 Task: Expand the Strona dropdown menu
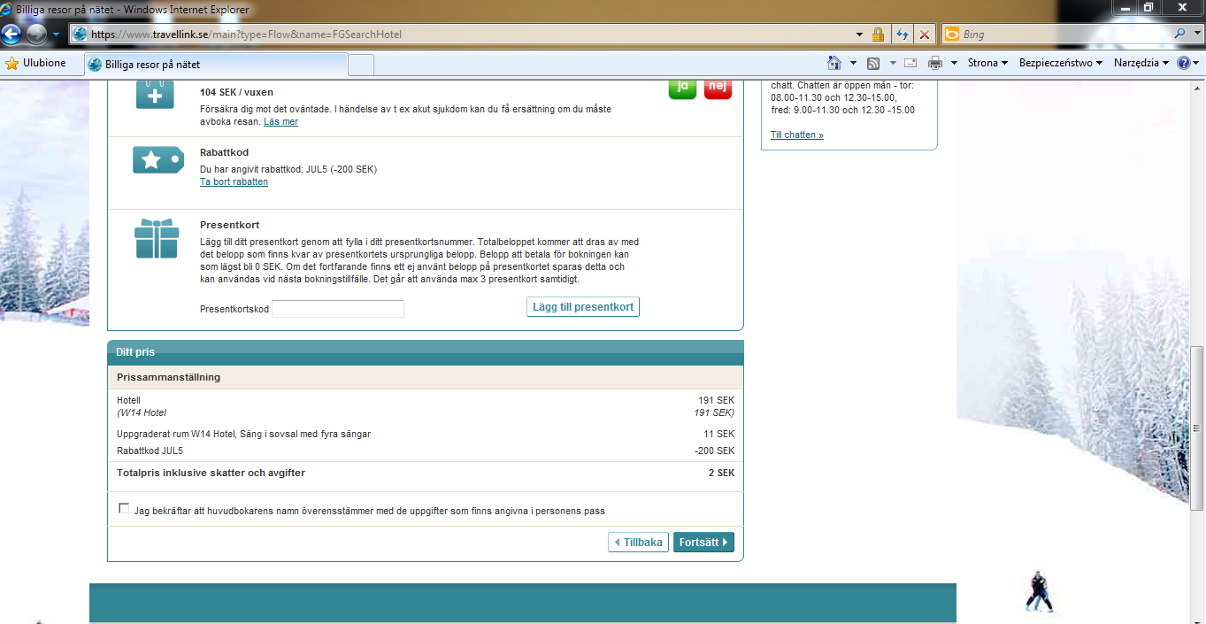coord(987,63)
